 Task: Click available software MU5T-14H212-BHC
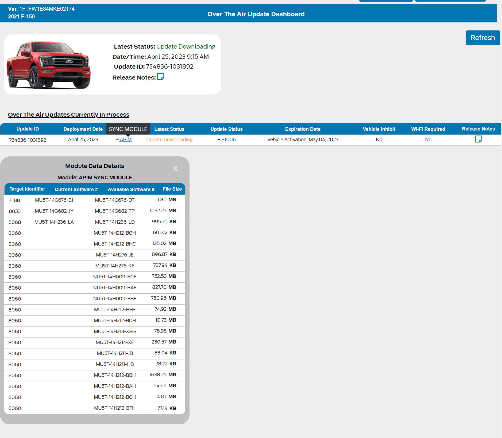[115, 244]
